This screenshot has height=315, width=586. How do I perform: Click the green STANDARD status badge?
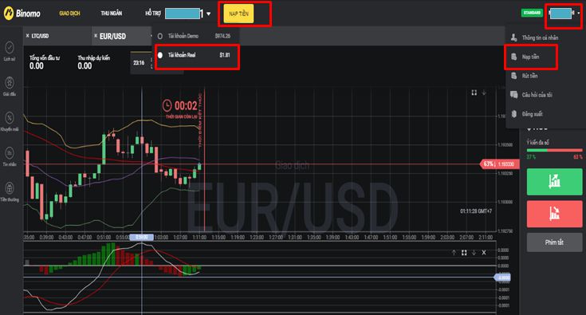tap(532, 13)
